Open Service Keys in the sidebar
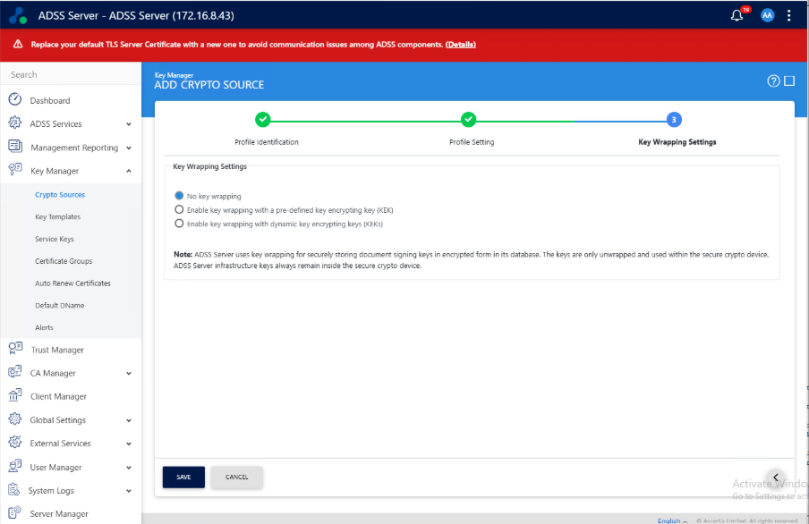 pyautogui.click(x=55, y=239)
